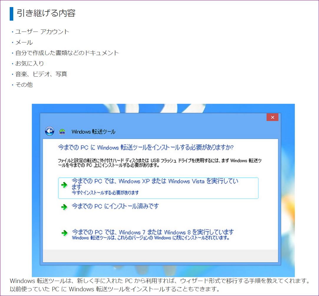Viewport: 319px width, 296px height.
Task: Click the Windows 転送ツール title text
Action: [93, 132]
